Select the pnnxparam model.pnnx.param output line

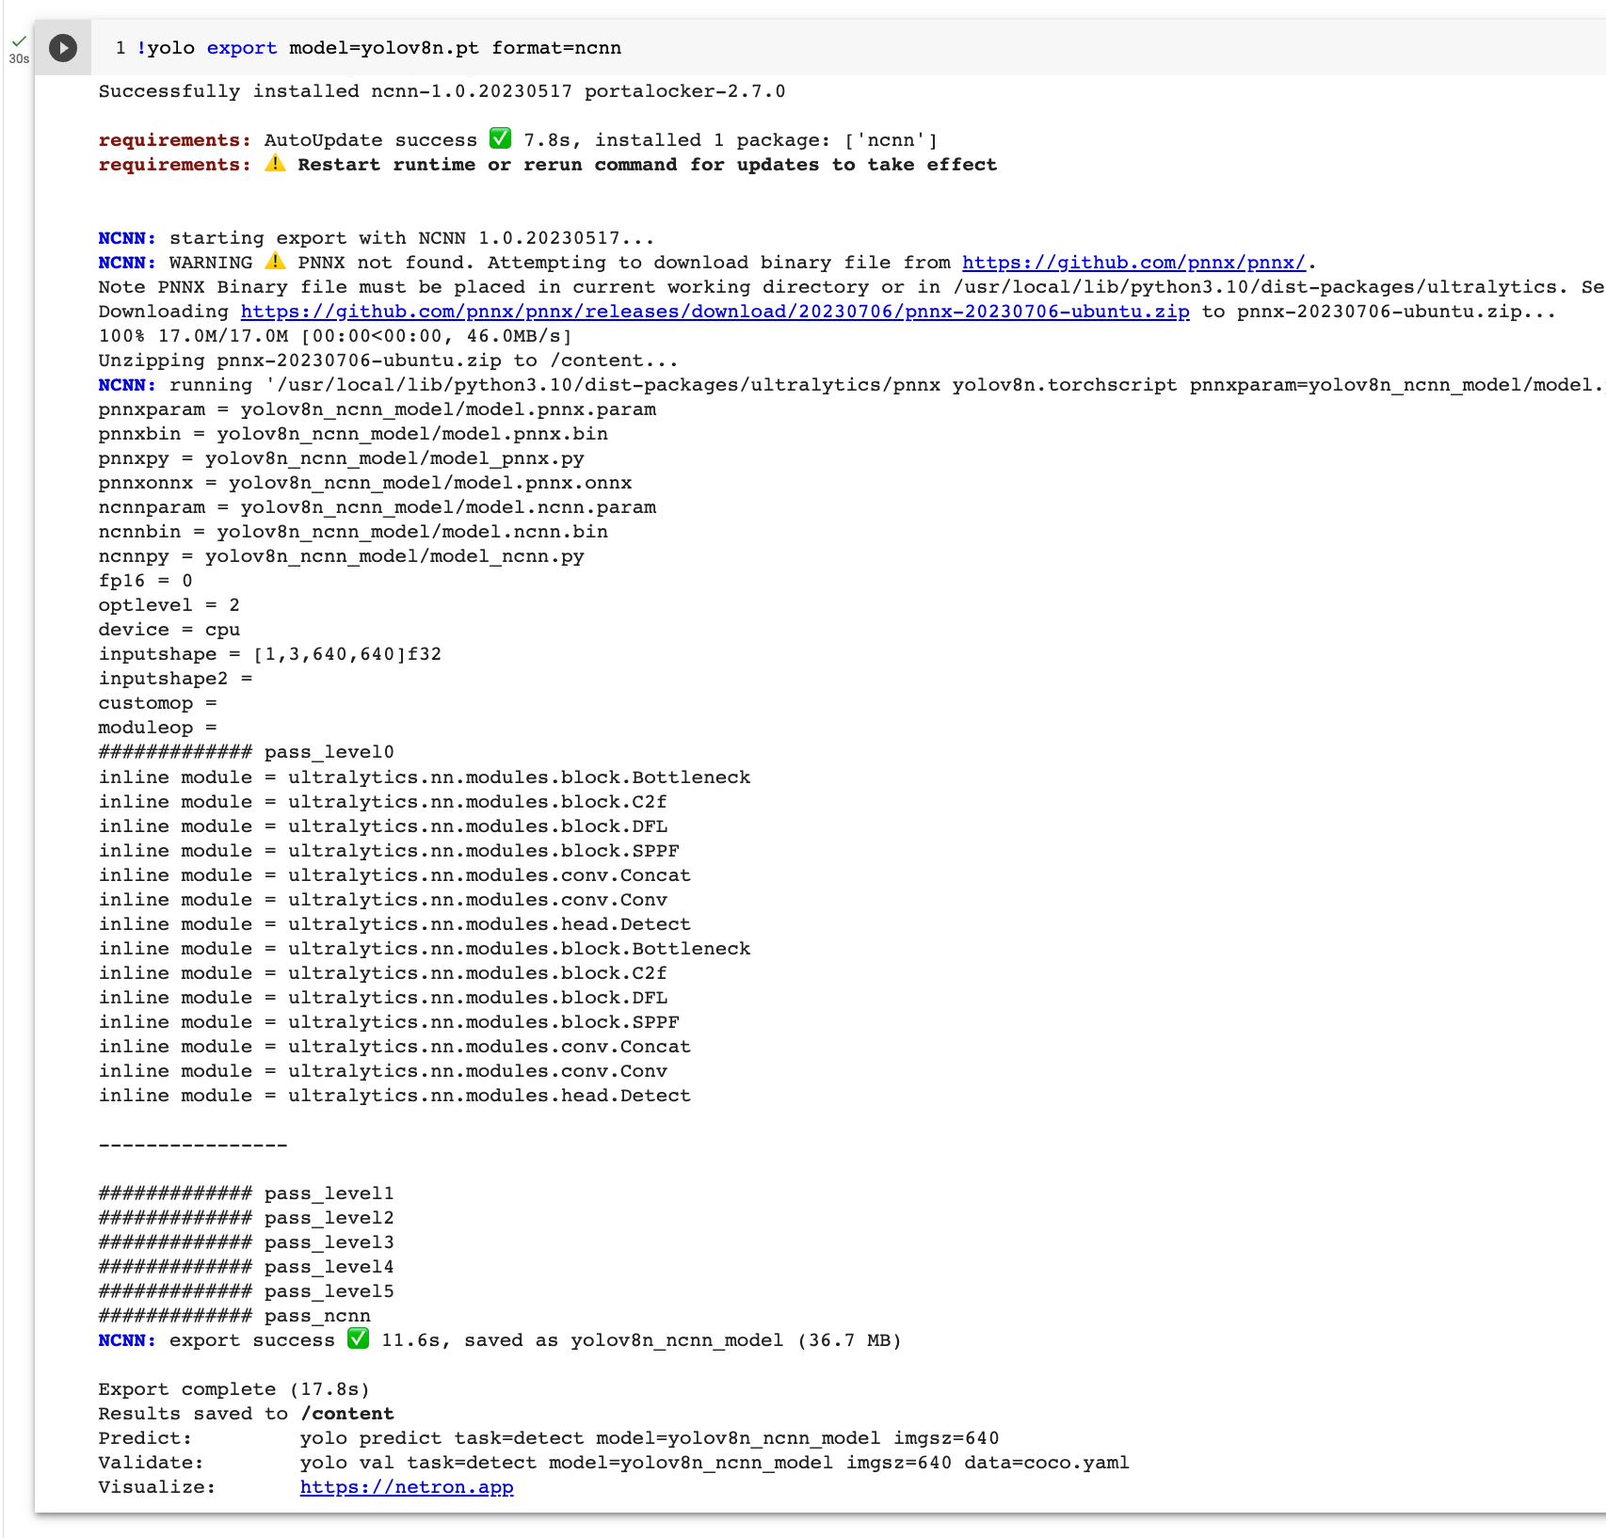[377, 409]
